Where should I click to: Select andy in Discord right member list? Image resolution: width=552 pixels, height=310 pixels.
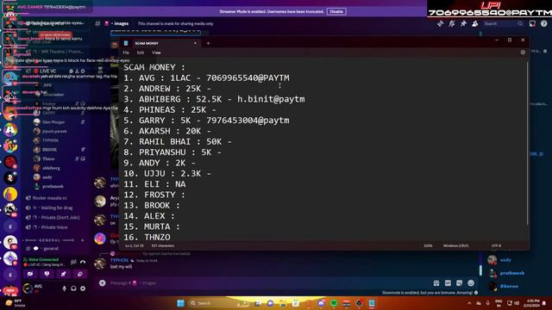click(x=505, y=260)
